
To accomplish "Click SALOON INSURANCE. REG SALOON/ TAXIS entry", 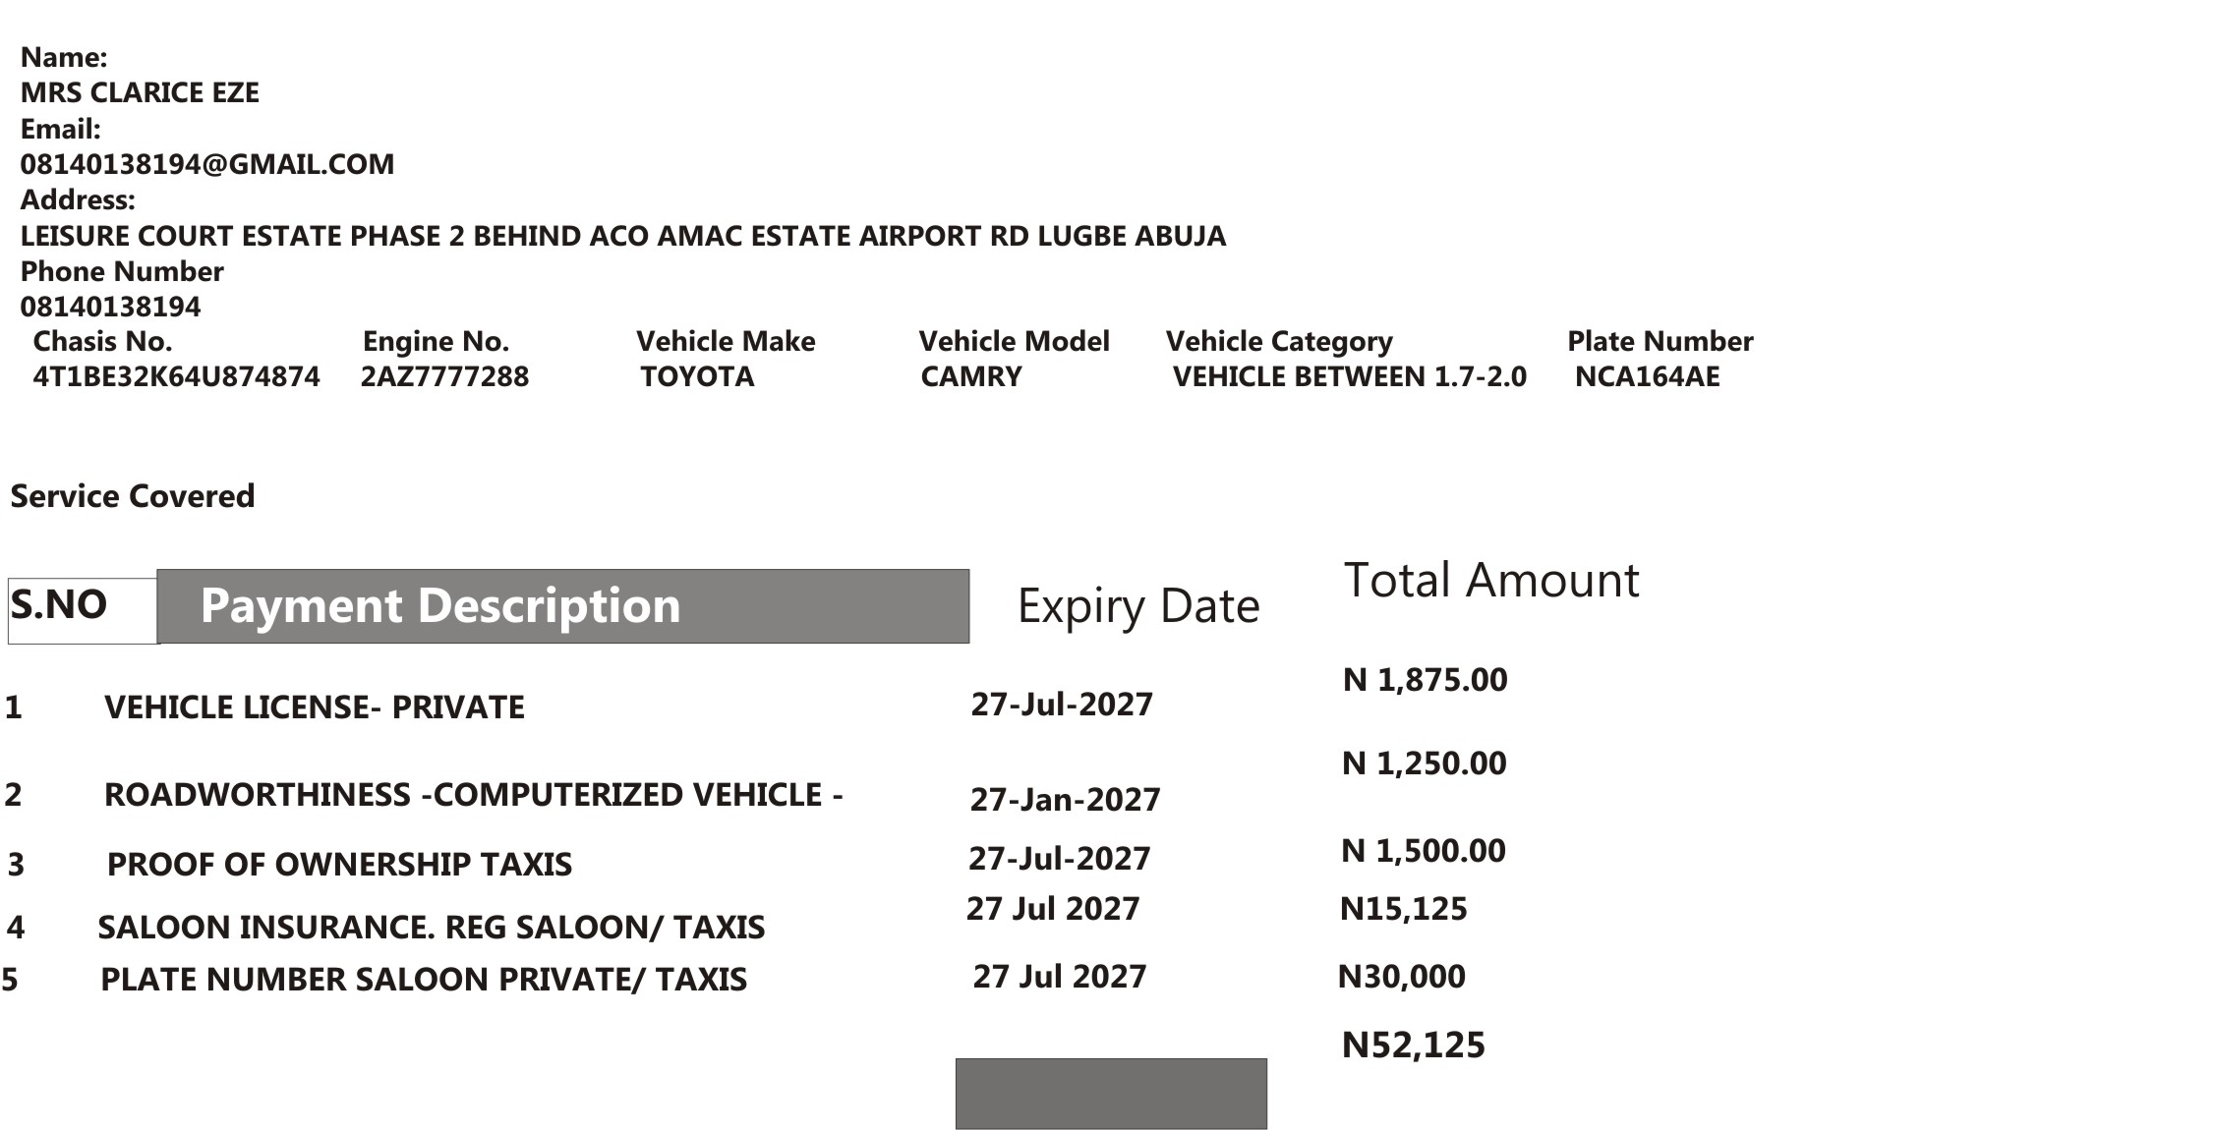I will (x=432, y=928).
